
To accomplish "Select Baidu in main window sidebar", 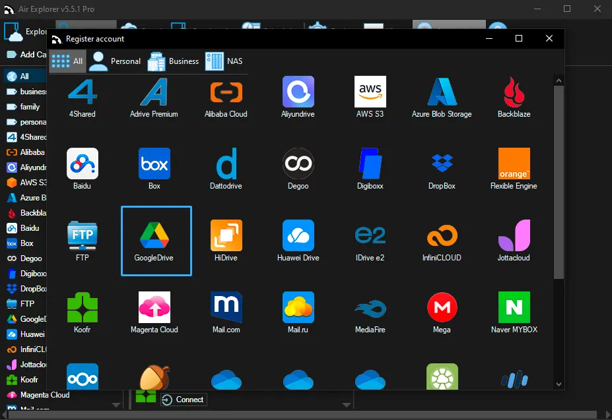I will click(x=23, y=227).
